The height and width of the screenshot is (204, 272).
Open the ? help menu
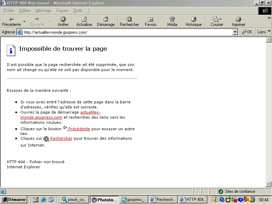pyautogui.click(x=89, y=11)
